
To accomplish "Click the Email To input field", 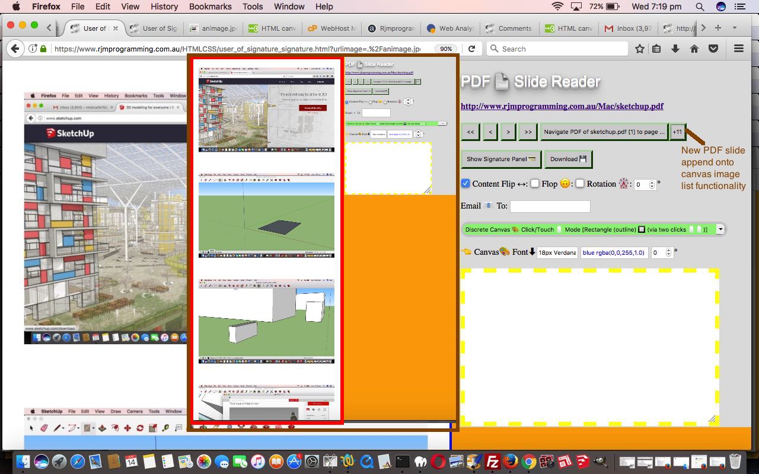I will tap(550, 206).
